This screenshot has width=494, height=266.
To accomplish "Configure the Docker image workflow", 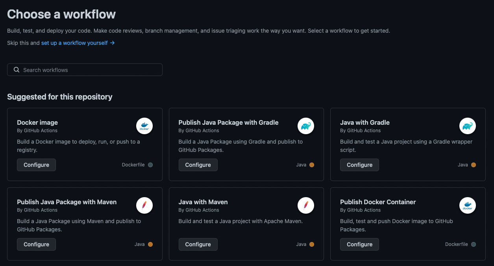I will click(36, 165).
